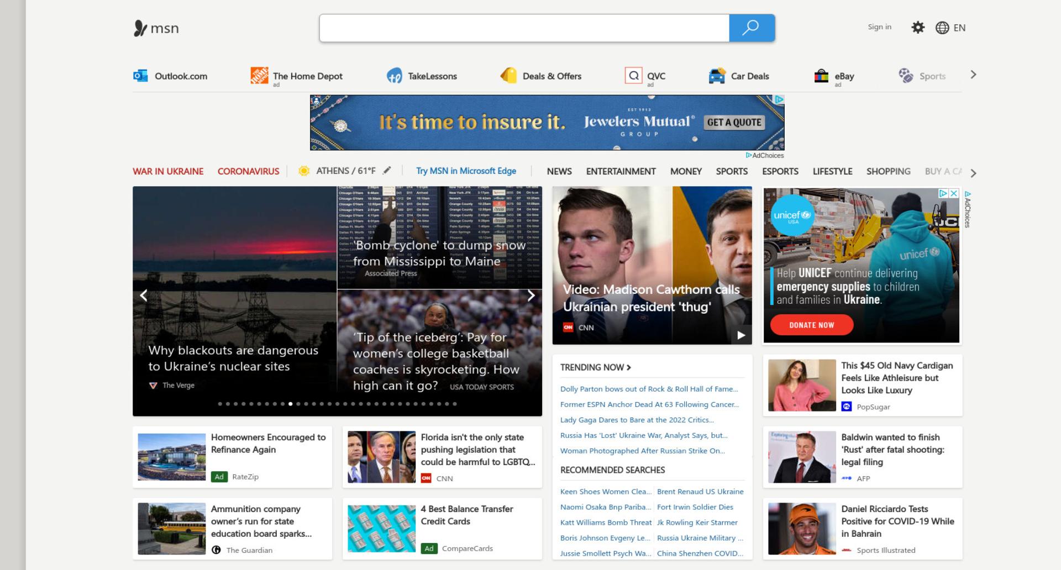
Task: Click Try MSN in Microsoft Edge link
Action: (466, 171)
